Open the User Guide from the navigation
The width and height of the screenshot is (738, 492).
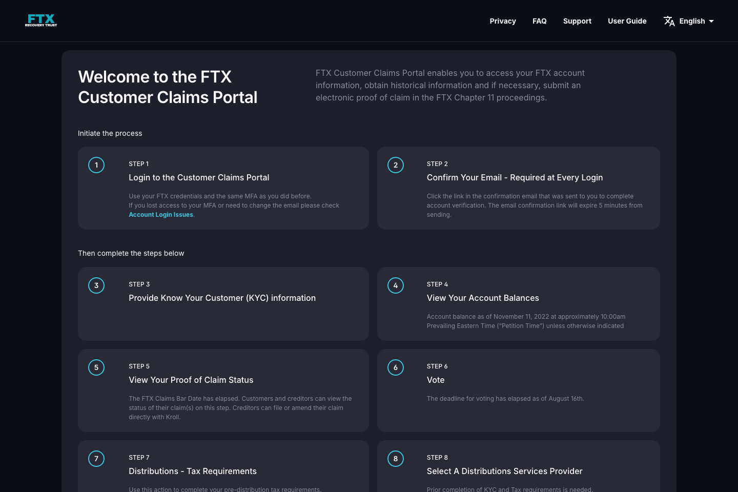[x=627, y=21]
